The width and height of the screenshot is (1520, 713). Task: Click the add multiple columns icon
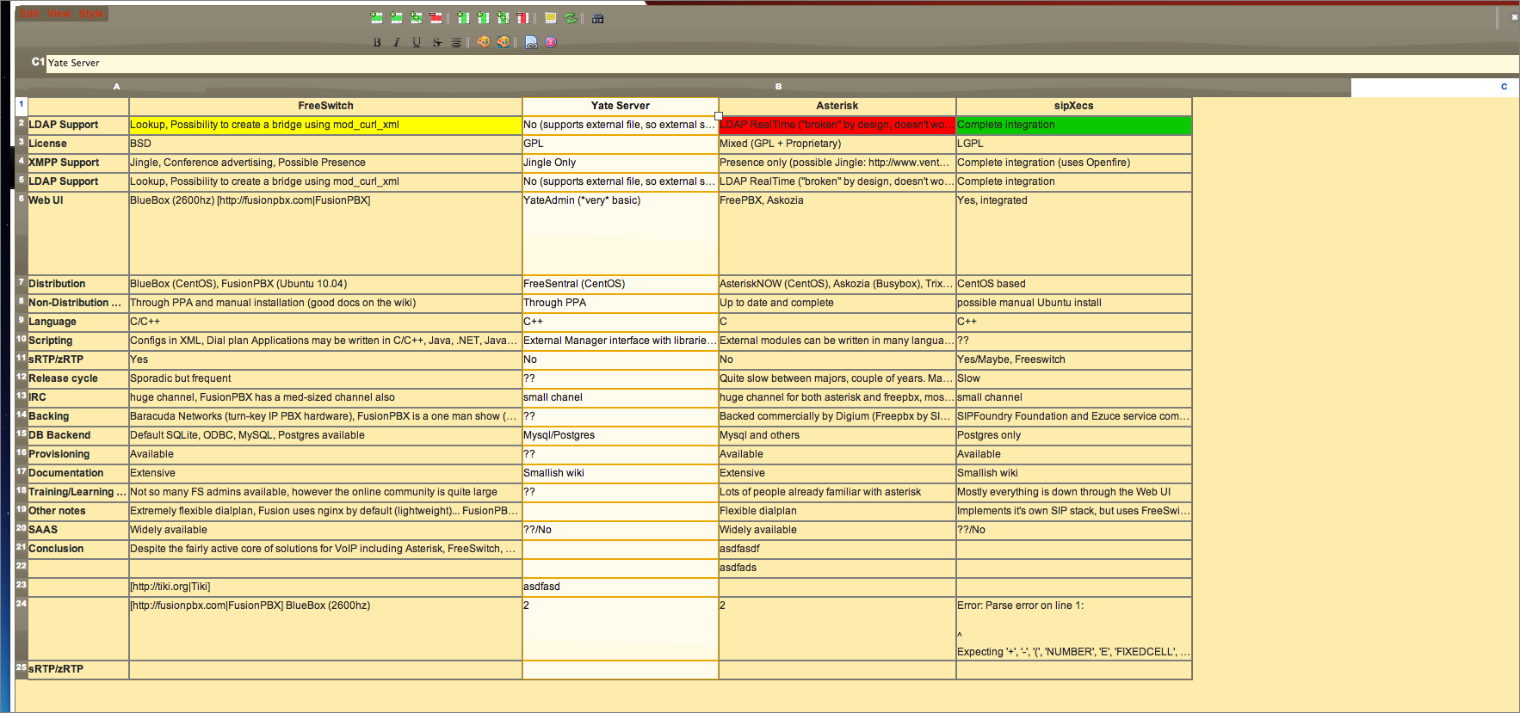tap(503, 17)
